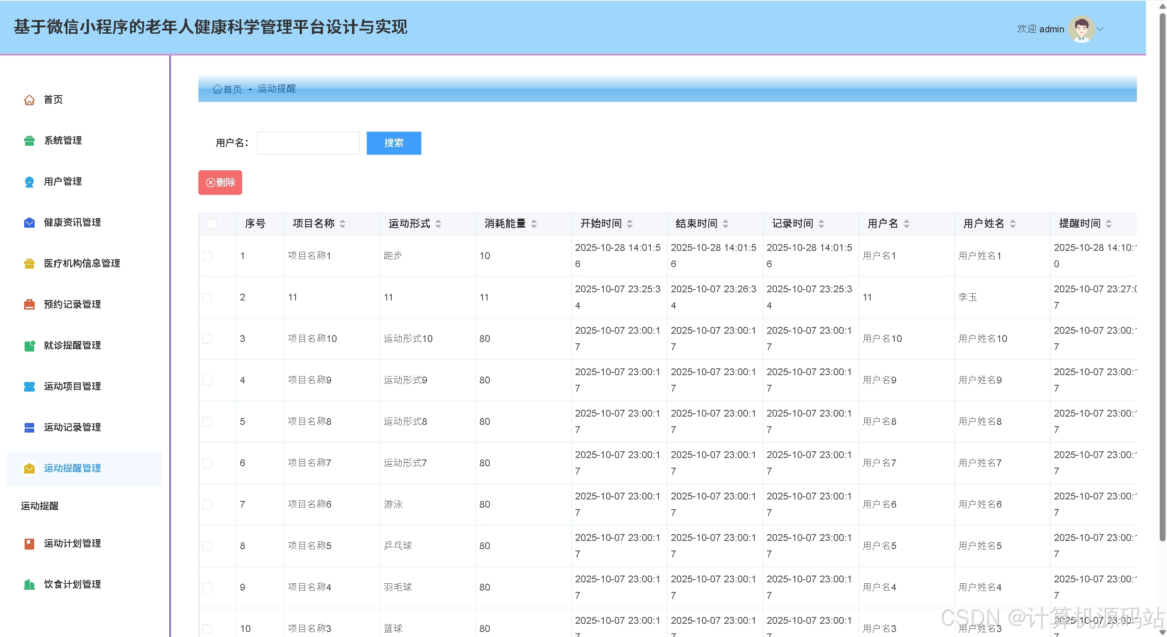Open 首页 in the sidebar
Image resolution: width=1167 pixels, height=637 pixels.
pos(84,100)
